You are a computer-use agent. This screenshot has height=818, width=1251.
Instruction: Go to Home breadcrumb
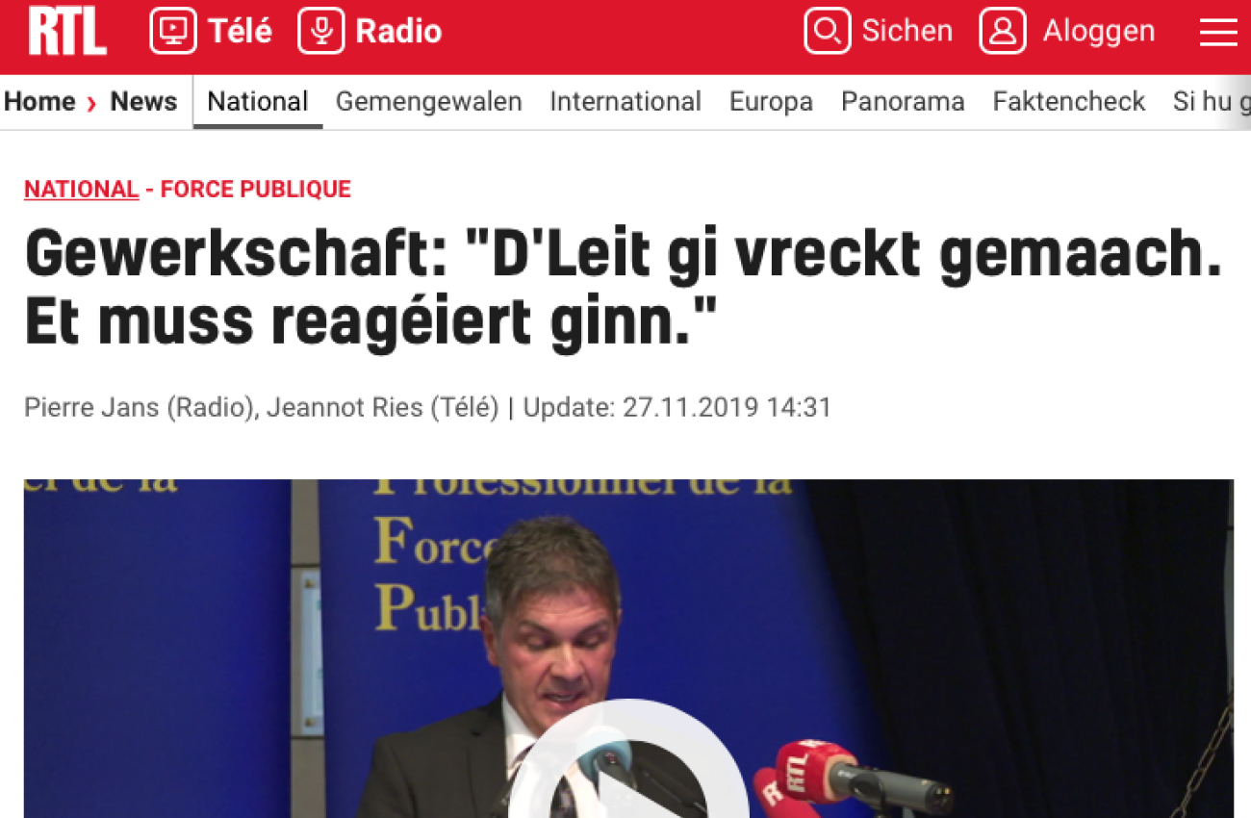[x=39, y=101]
